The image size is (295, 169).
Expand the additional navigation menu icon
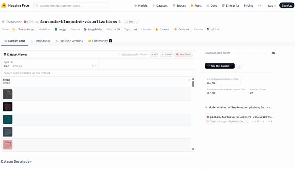pyautogui.click(x=260, y=6)
